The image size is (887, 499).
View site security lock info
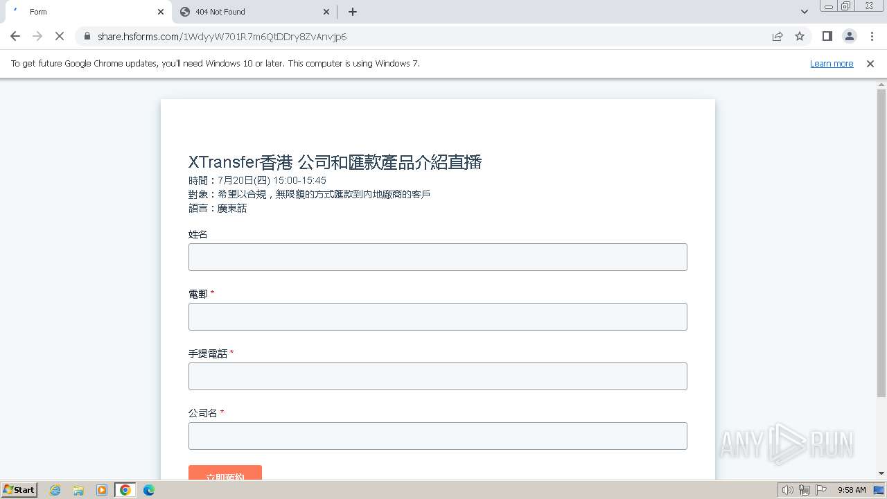coord(87,36)
